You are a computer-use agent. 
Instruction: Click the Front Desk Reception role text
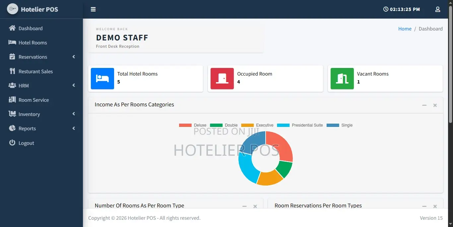118,46
